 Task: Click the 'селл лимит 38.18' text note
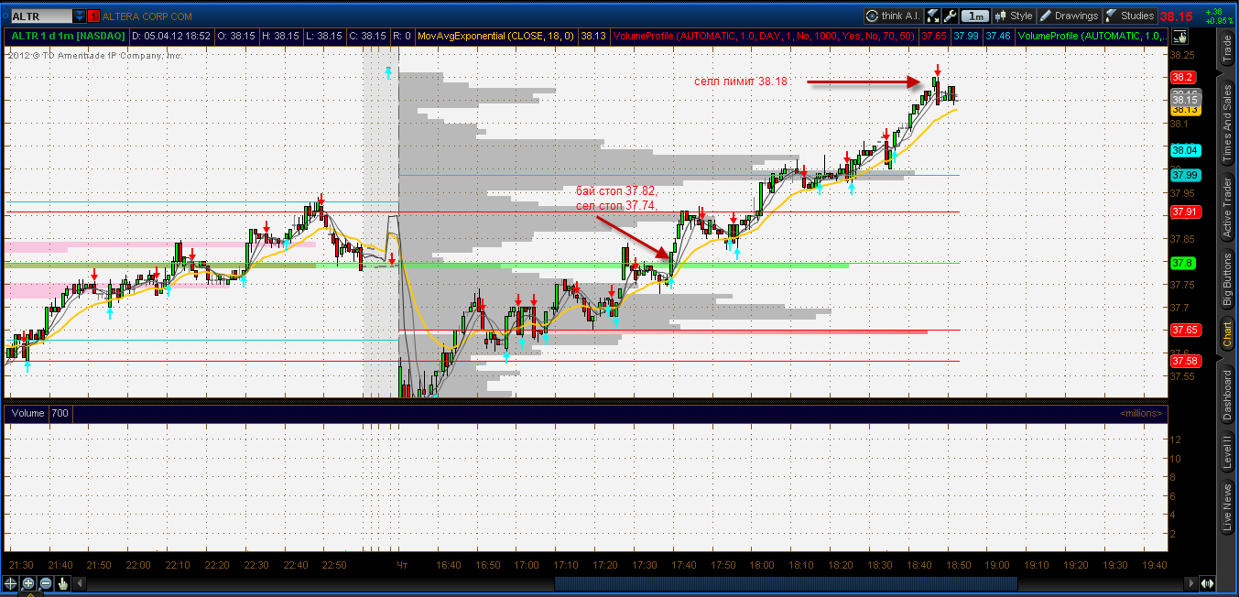[741, 81]
